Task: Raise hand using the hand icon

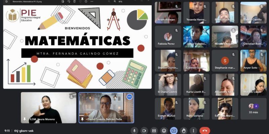Action: [183, 130]
